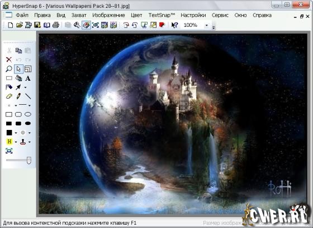Click the blue frame icon at palette bottom
Viewport: 313px width, 228px height.
(9, 151)
